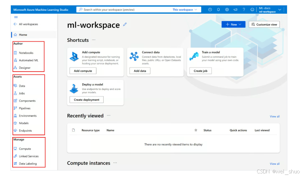
Task: Navigate to Models in the Assets section
Action: 24,123
